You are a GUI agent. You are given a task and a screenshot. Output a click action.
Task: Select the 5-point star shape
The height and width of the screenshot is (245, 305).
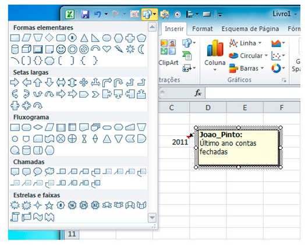(49, 206)
